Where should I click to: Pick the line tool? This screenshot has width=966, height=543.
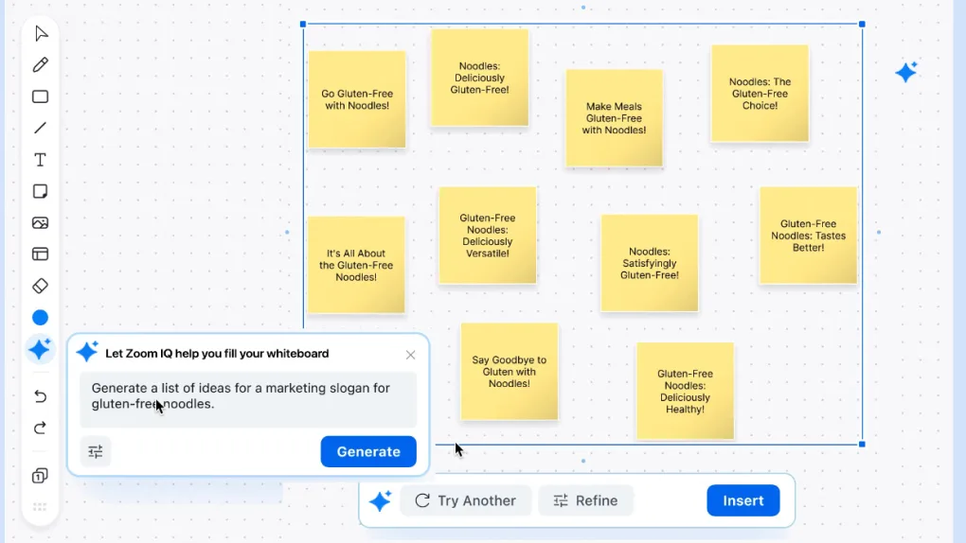(41, 128)
